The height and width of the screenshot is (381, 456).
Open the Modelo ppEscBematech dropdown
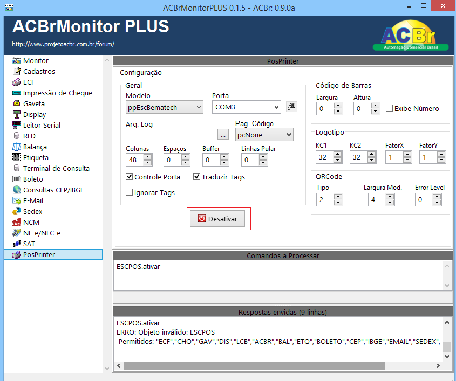(x=164, y=107)
